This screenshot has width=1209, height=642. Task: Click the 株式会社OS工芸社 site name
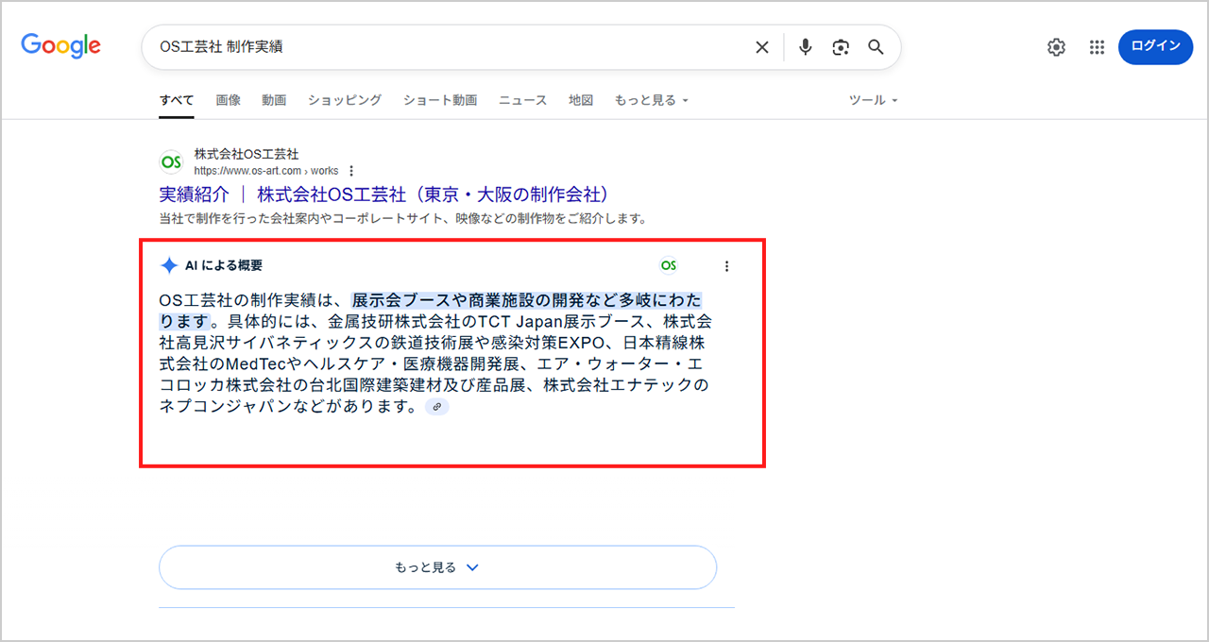[247, 154]
